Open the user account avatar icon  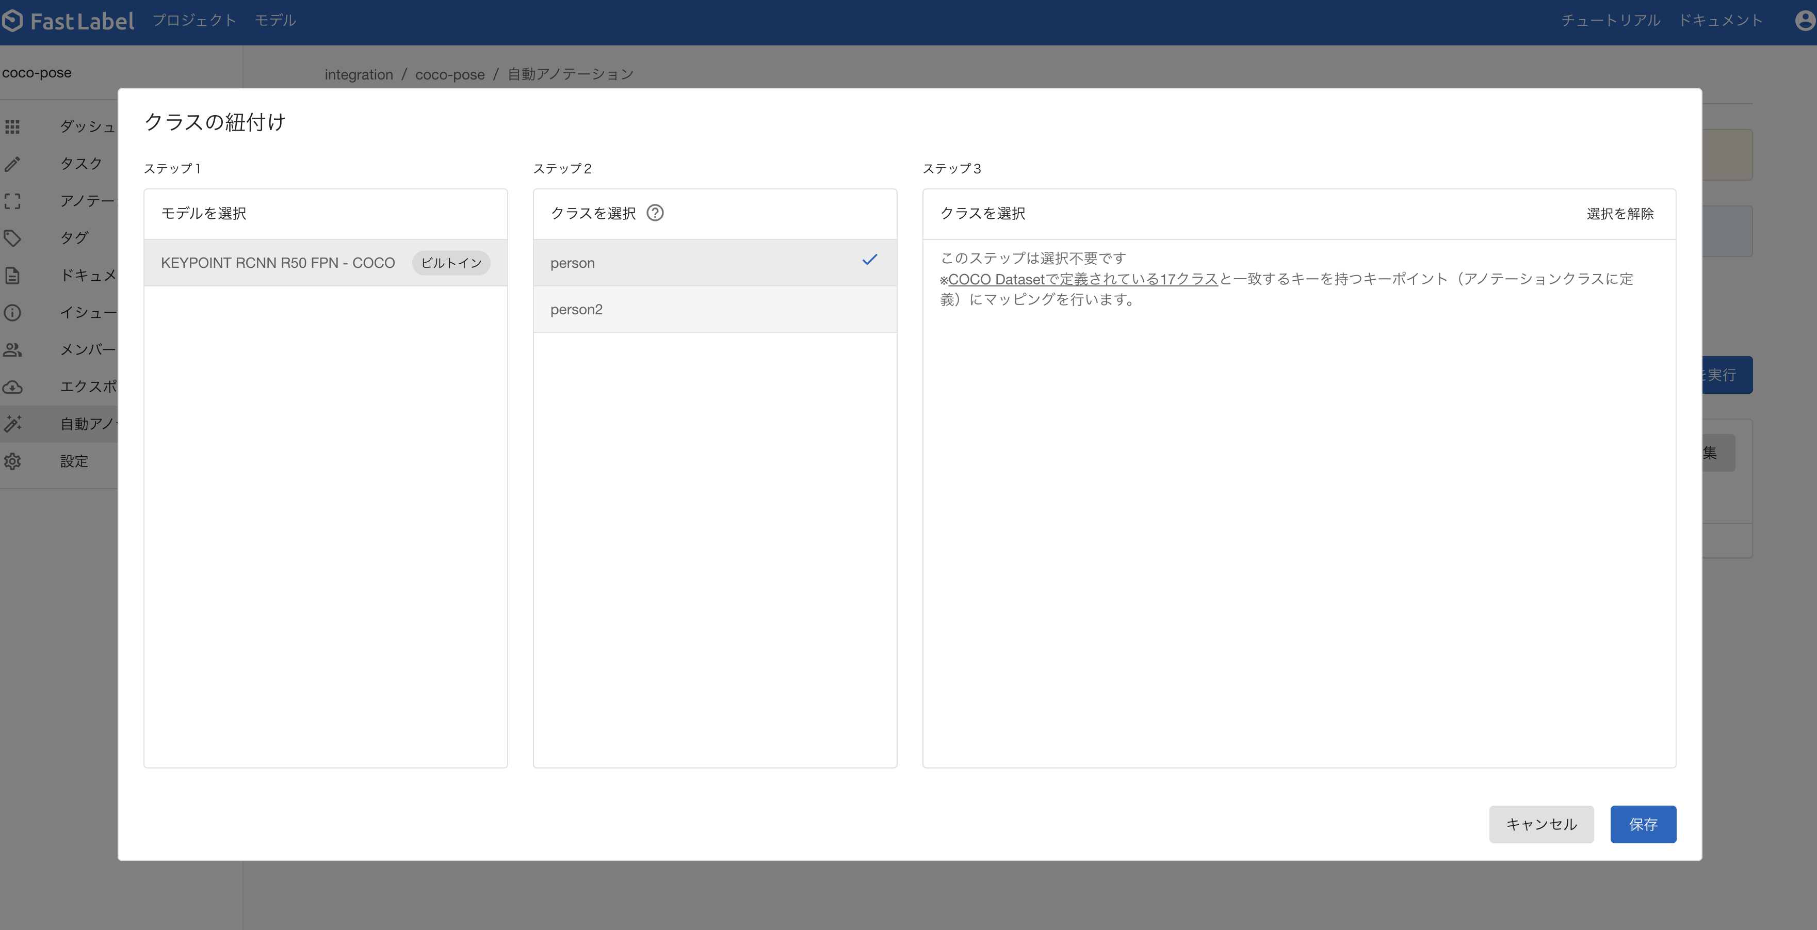pyautogui.click(x=1805, y=21)
